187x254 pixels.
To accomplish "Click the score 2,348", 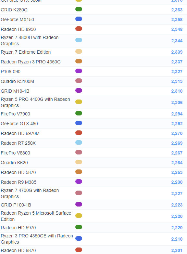I will [177, 29].
